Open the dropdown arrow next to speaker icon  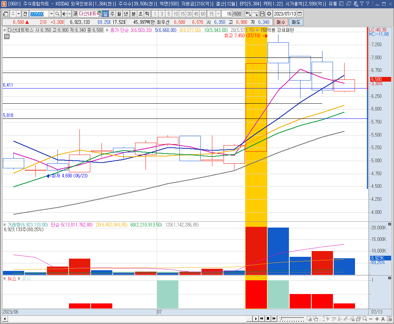(x=70, y=14)
